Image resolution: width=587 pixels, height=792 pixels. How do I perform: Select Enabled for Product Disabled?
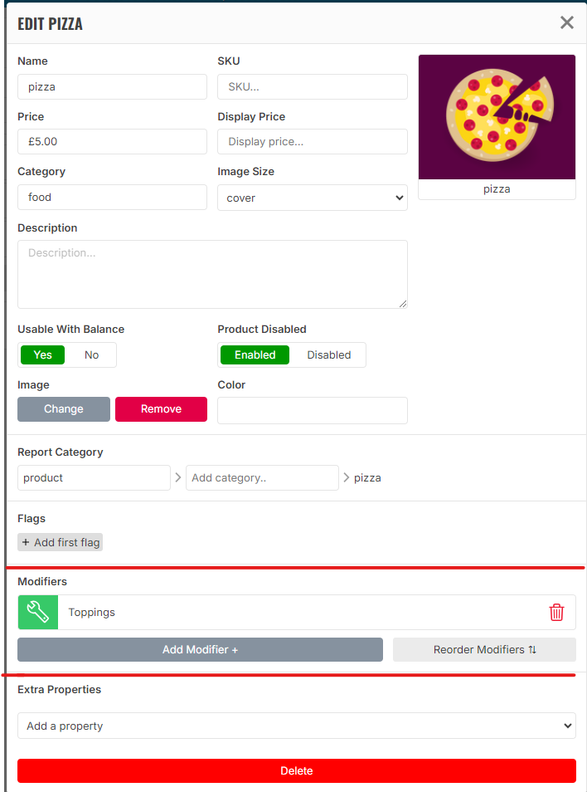[255, 354]
